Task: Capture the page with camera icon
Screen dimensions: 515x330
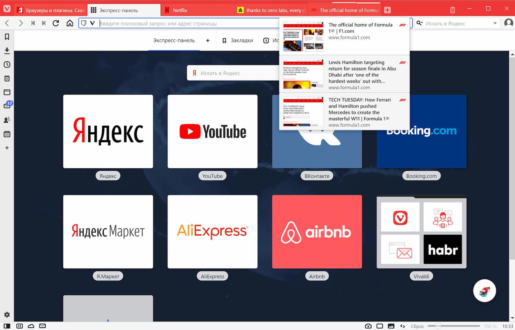Action: tap(368, 326)
